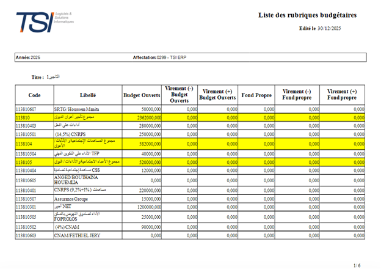This screenshot has width=381, height=269.
Task: Select the Libellé column header
Action: [x=88, y=95]
